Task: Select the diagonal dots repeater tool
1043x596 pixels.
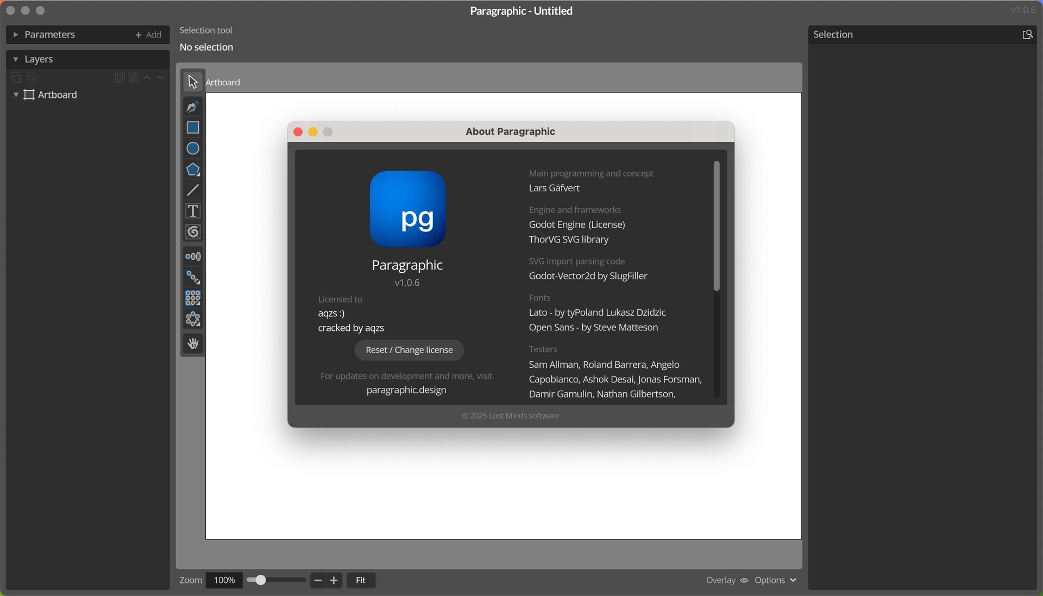Action: pyautogui.click(x=193, y=278)
